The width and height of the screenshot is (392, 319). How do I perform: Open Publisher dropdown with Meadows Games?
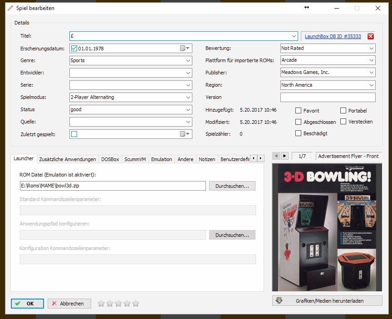372,73
